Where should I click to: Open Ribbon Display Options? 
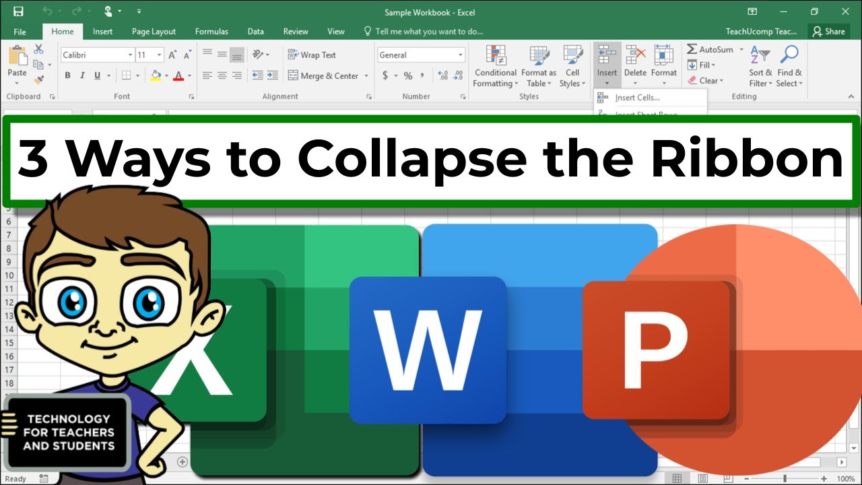click(752, 11)
